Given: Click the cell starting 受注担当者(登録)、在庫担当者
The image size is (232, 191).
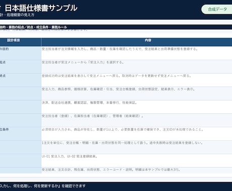Looking at the screenshot, I should (x=137, y=120).
